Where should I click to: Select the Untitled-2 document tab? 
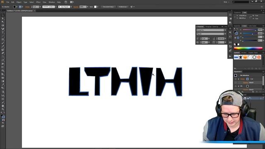[20, 11]
